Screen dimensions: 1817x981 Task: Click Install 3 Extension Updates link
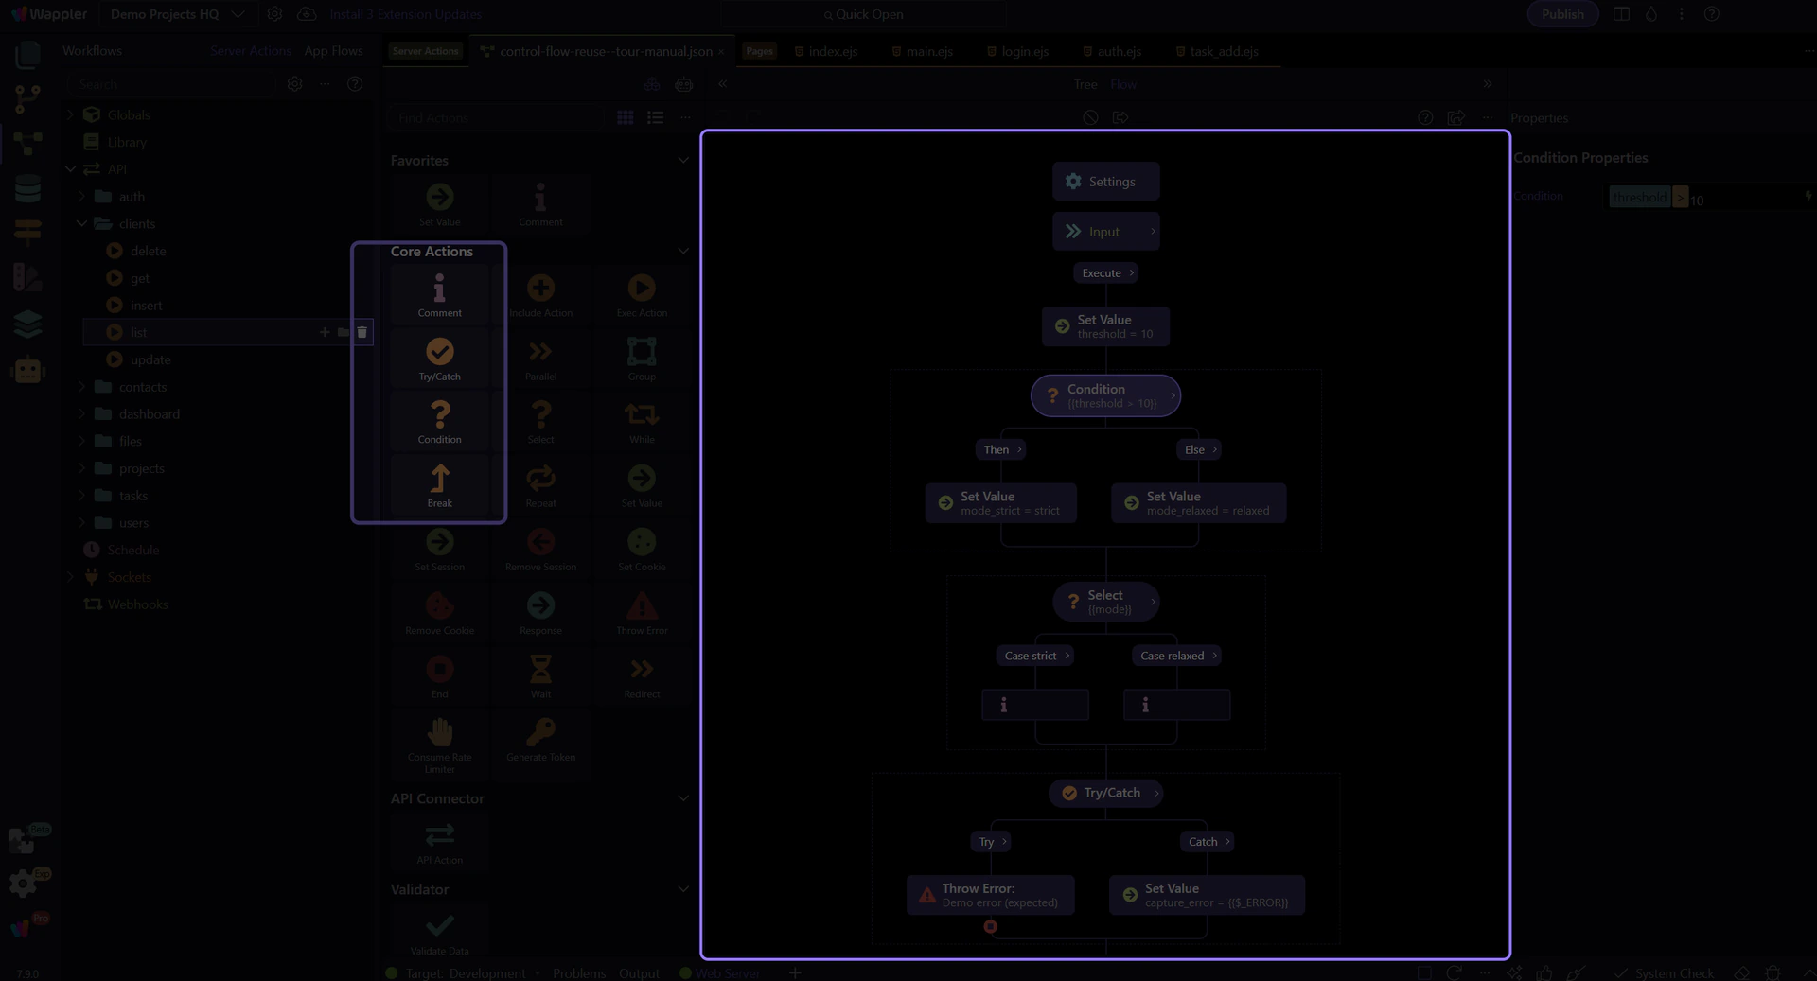coord(405,14)
